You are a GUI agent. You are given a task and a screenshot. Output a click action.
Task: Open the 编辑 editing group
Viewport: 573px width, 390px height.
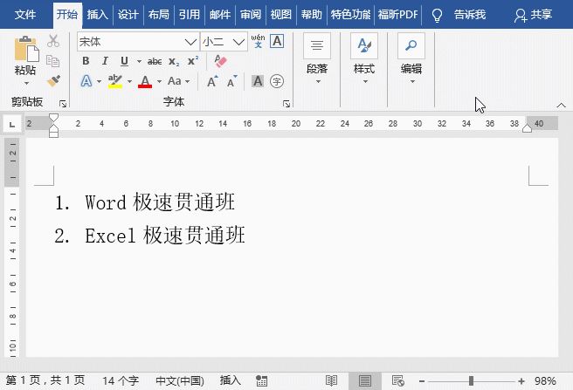click(x=411, y=58)
